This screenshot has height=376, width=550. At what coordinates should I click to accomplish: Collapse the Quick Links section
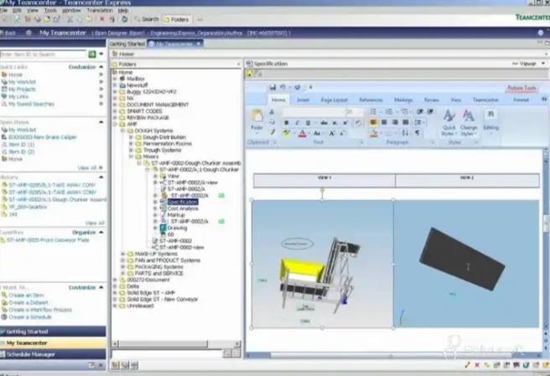[102, 66]
